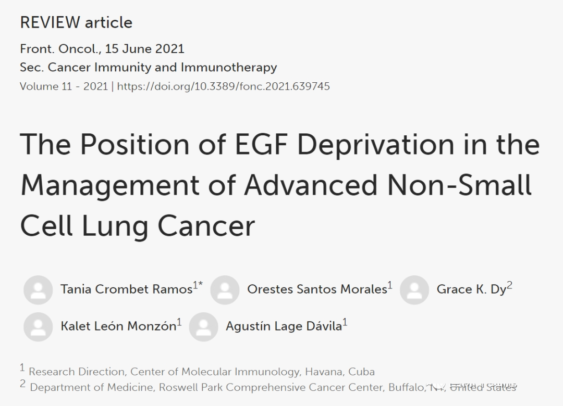This screenshot has height=406, width=563.
Task: Click superscript 2 after Grace K. Dy
Action: pyautogui.click(x=509, y=286)
